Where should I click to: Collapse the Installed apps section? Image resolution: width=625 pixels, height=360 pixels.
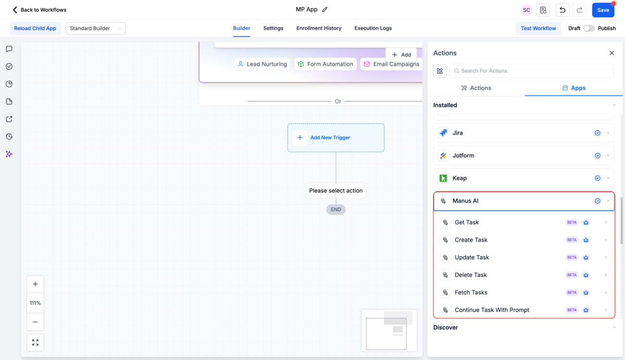[x=613, y=105]
